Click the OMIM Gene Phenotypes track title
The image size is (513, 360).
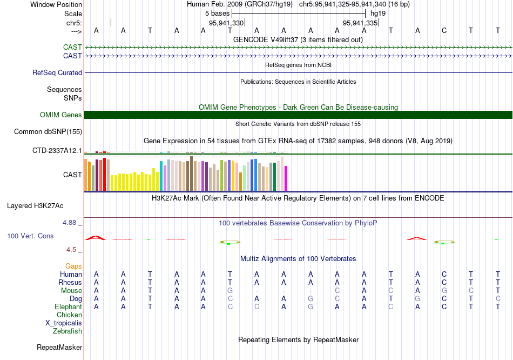click(x=298, y=107)
